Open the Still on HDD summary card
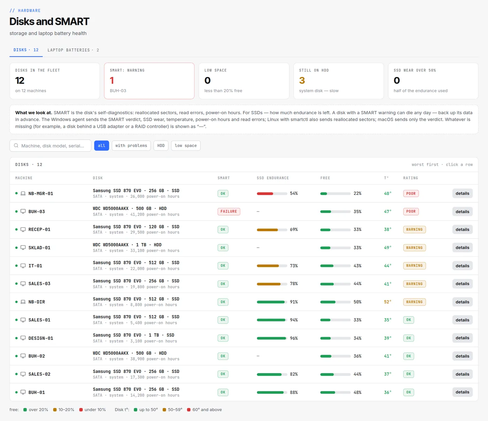Image resolution: width=488 pixels, height=421 pixels. coord(338,81)
